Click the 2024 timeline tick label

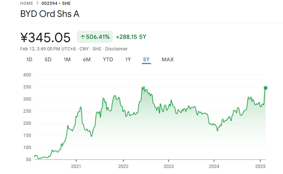point(214,166)
